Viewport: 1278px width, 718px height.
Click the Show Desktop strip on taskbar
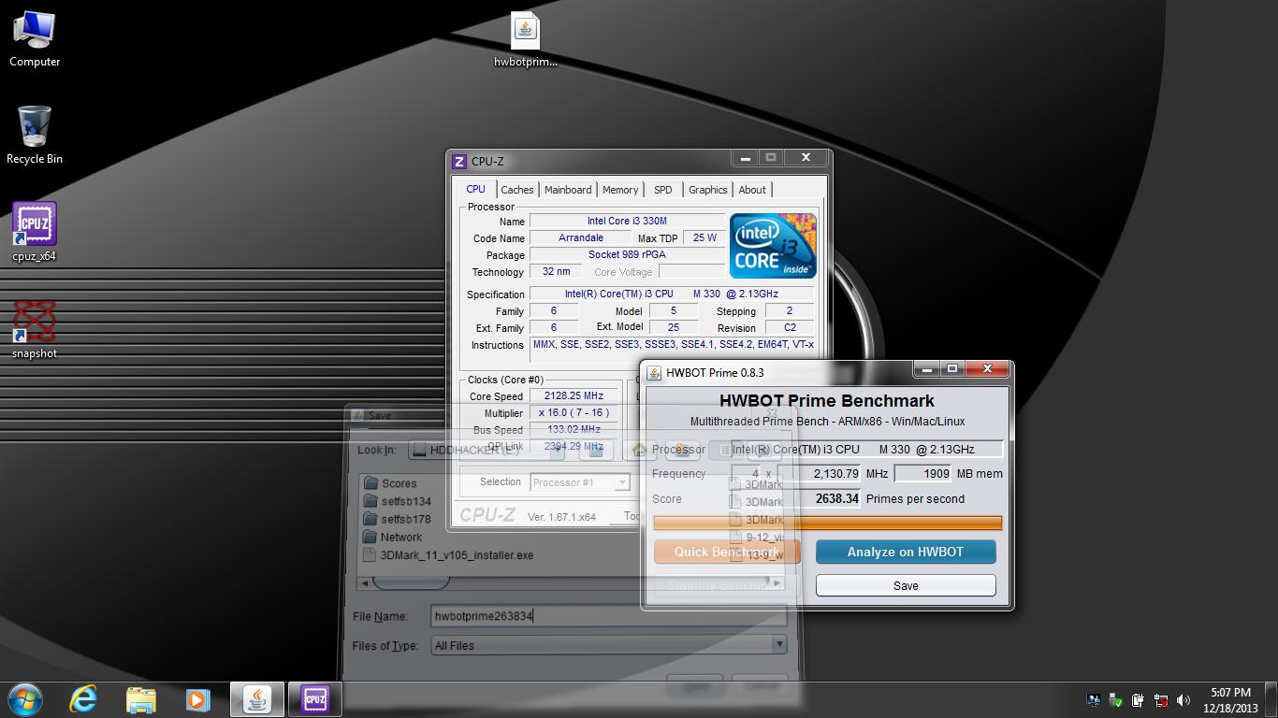(1271, 699)
